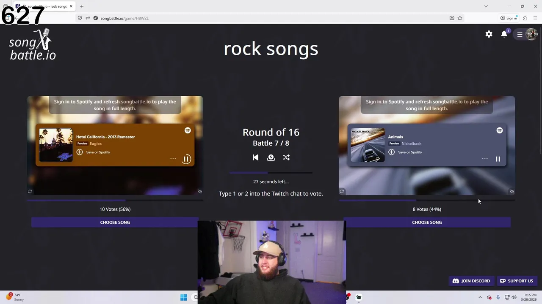Select the songbattle.io rock songs tab
This screenshot has width=542, height=304.
[x=44, y=6]
